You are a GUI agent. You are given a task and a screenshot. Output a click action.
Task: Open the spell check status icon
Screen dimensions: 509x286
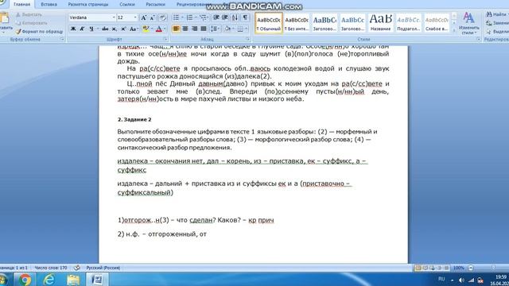pyautogui.click(x=77, y=268)
